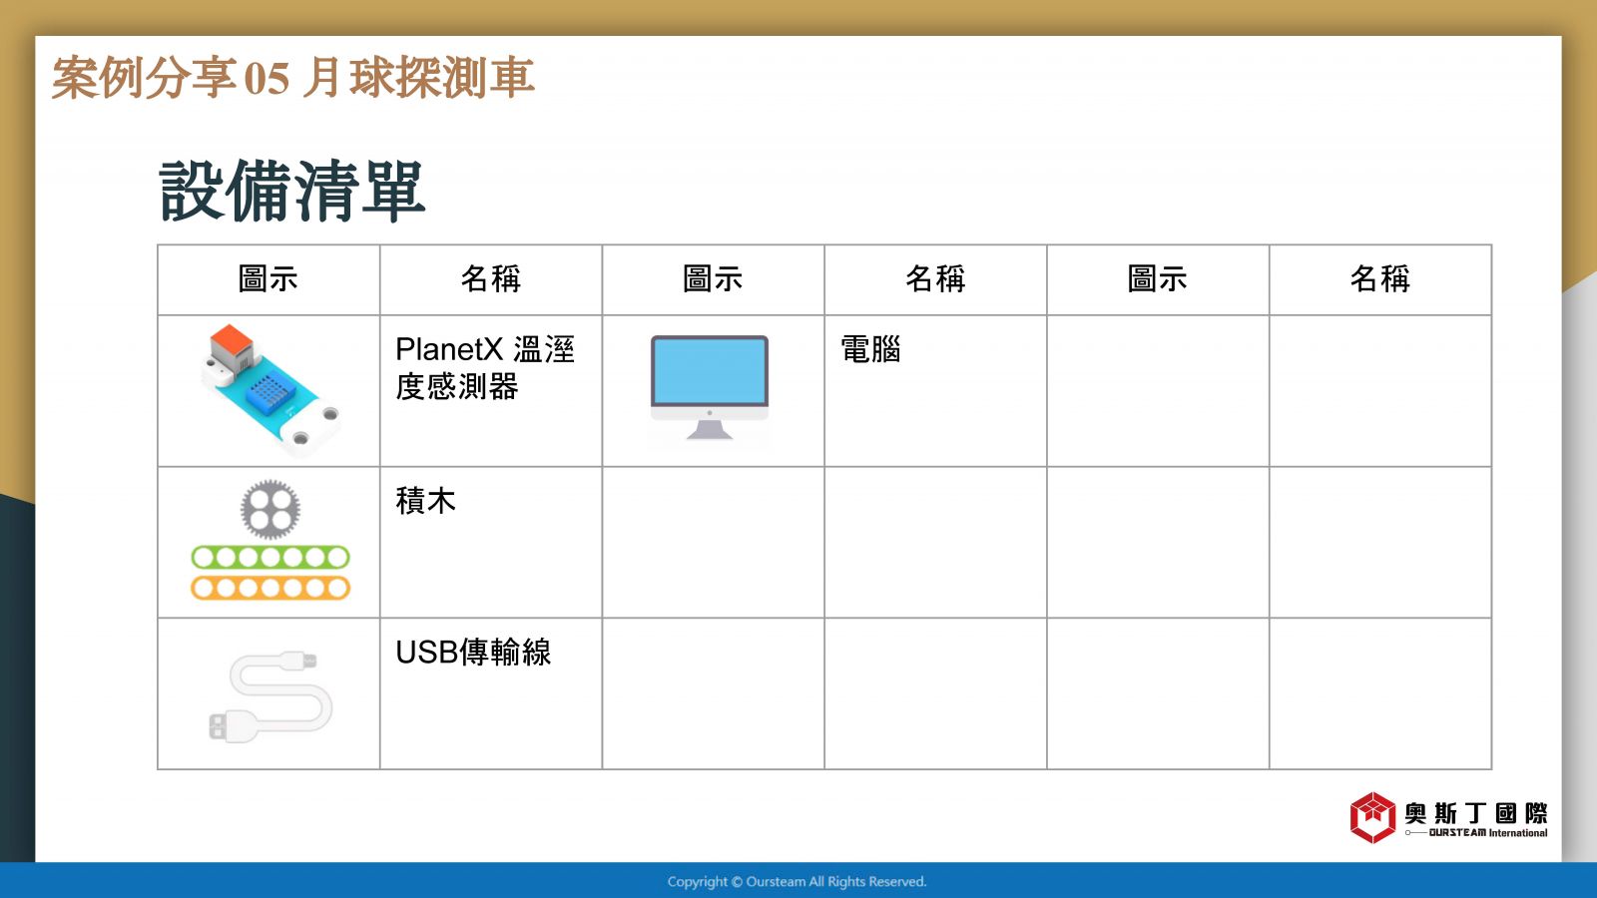Click the blue computer monitor image
The height and width of the screenshot is (898, 1597).
pyautogui.click(x=710, y=388)
